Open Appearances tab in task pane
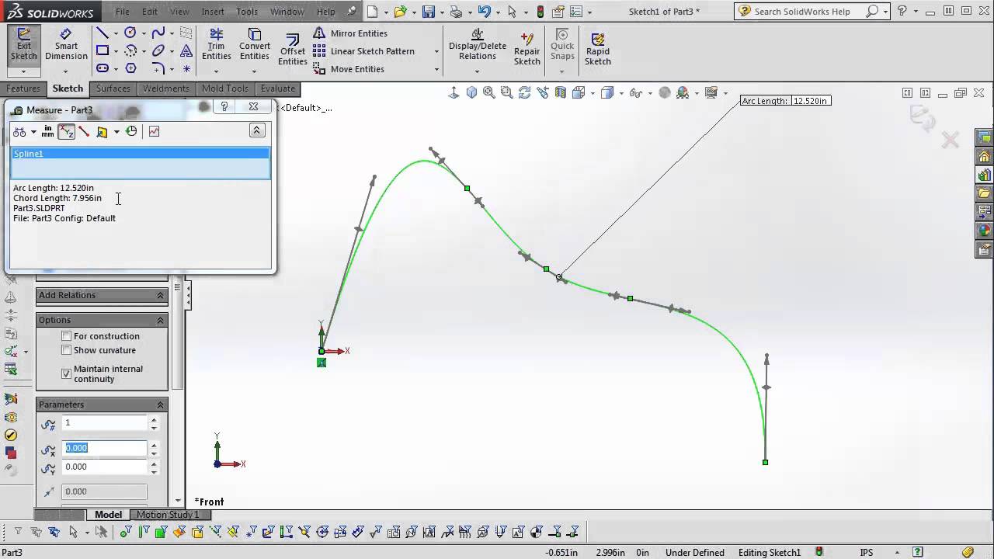This screenshot has height=559, width=994. pos(985,231)
